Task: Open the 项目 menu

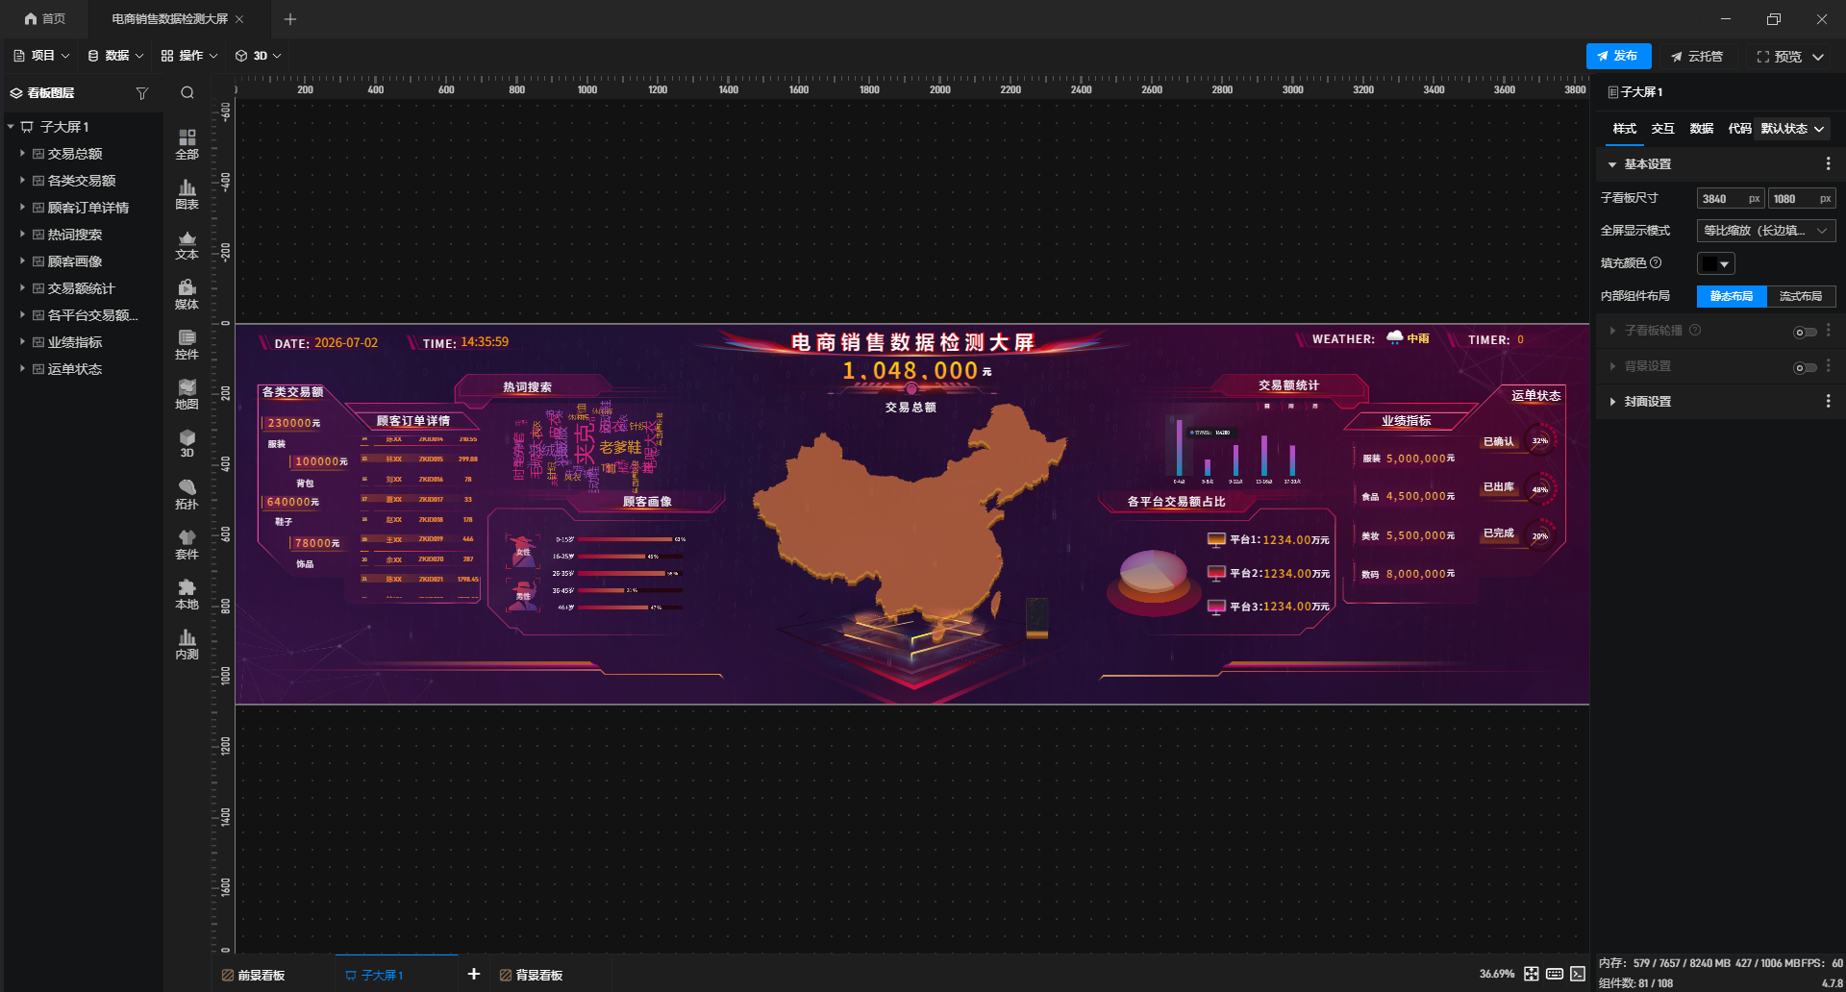Action: click(x=41, y=56)
